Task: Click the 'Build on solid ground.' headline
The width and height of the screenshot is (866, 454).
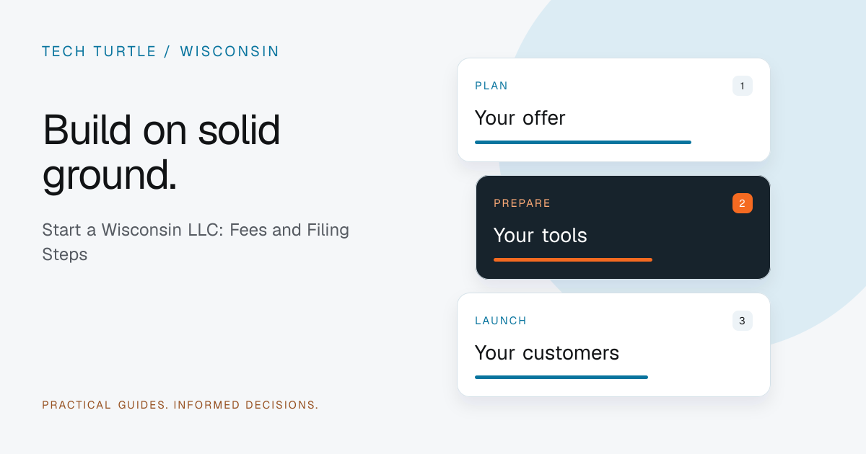Action: click(162, 153)
